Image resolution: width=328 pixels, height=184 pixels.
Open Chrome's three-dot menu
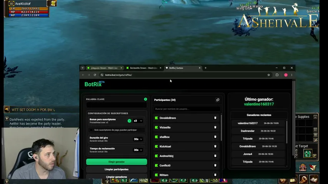coord(291,75)
